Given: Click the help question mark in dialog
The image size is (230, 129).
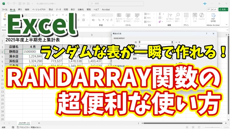Looking at the screenshot, I should 207,33.
